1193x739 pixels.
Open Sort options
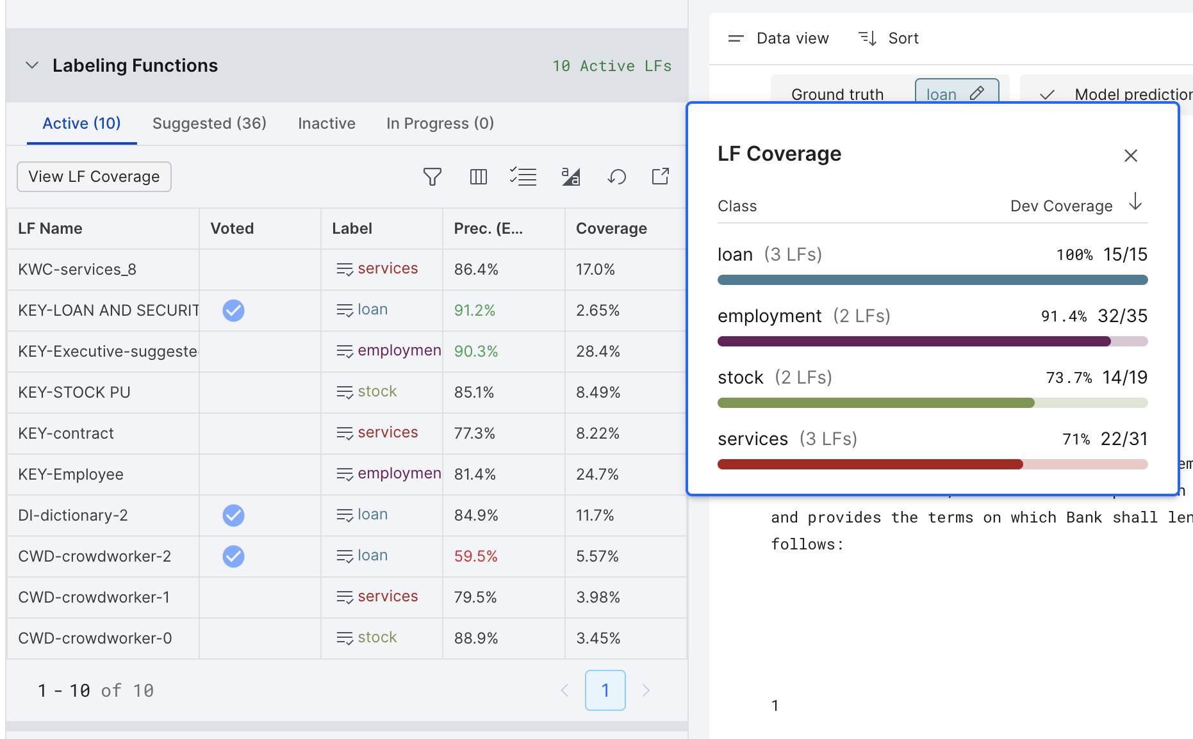(x=889, y=38)
